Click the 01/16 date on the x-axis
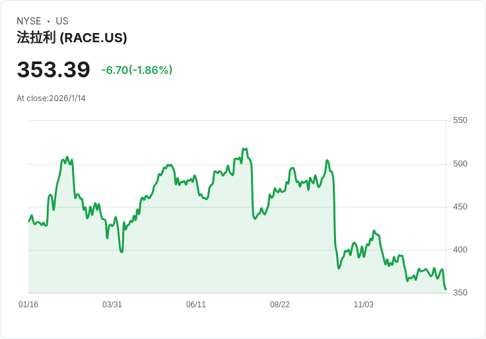Viewport: 486px width, 339px height. [x=28, y=305]
